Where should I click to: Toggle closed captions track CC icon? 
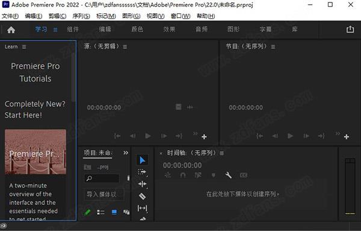[244, 176]
